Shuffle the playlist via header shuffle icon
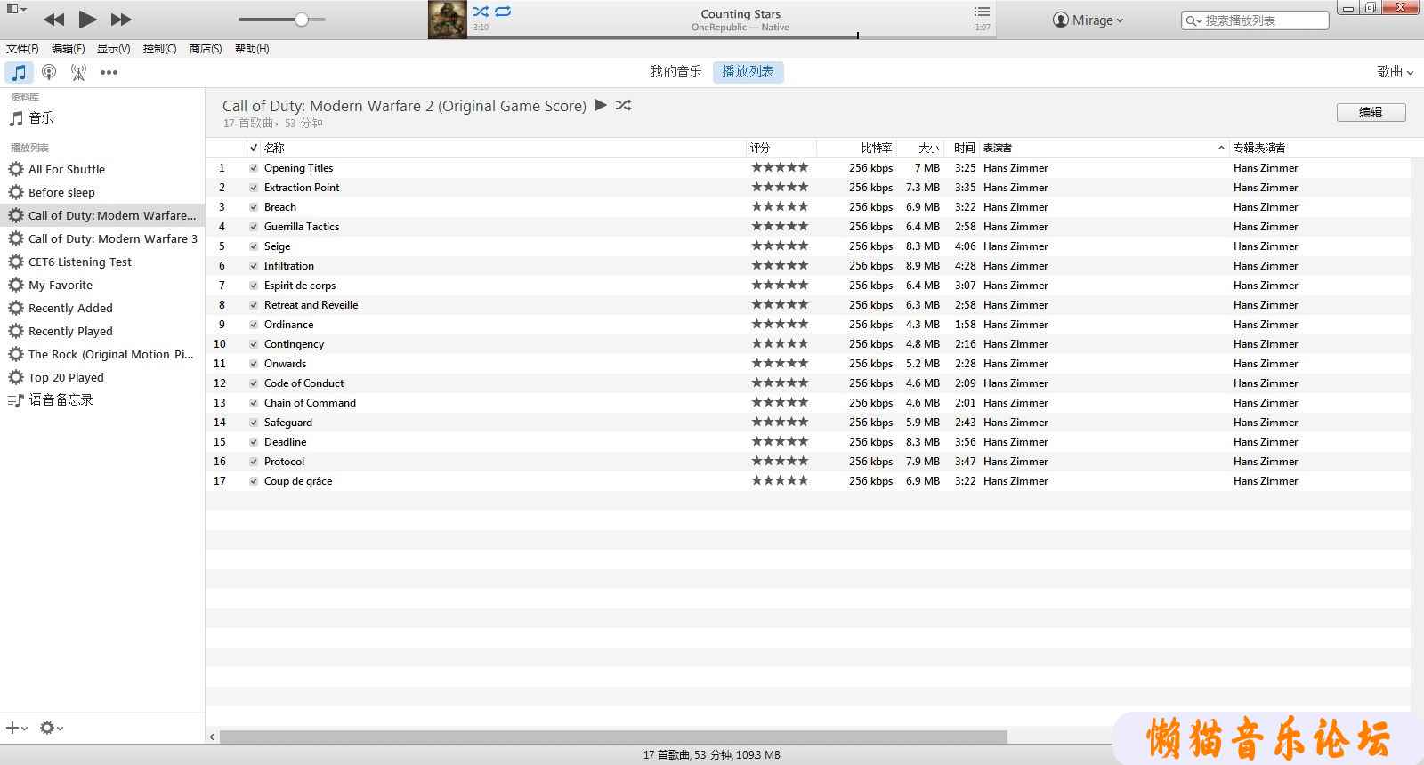This screenshot has width=1424, height=765. [x=623, y=105]
